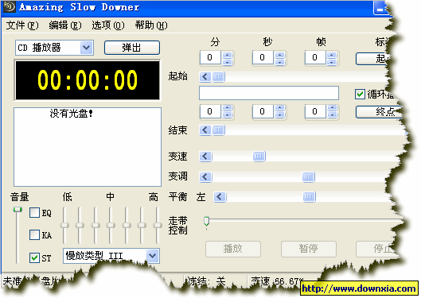This screenshot has height=298, width=421.
Task: Click the 弹出 eject button
Action: (132, 48)
